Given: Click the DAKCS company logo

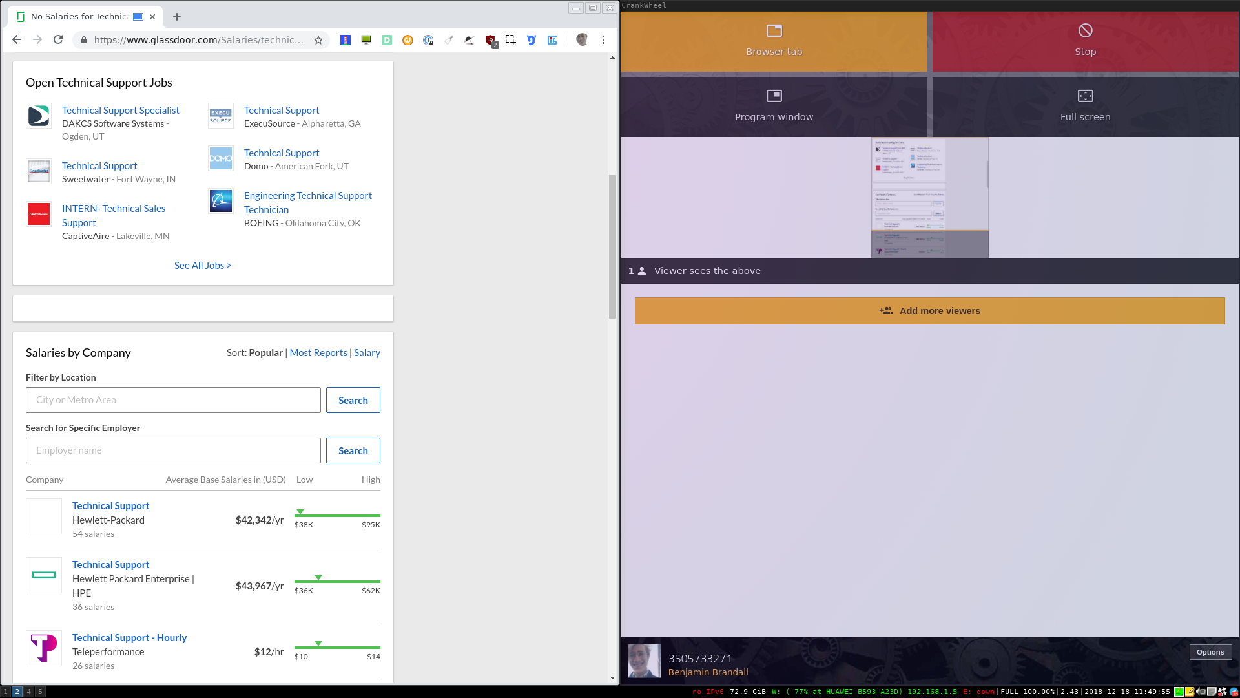Looking at the screenshot, I should click(x=39, y=116).
